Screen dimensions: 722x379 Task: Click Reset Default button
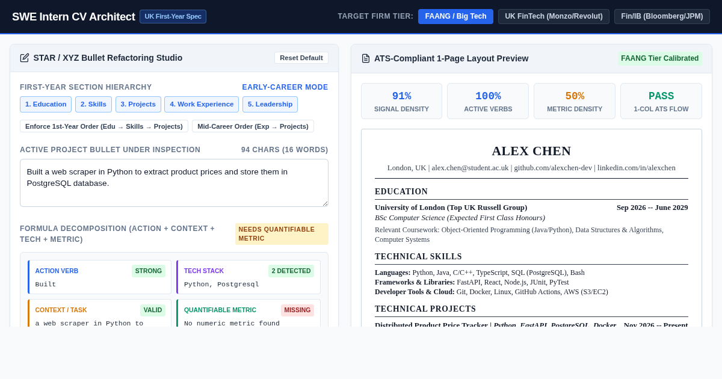pyautogui.click(x=301, y=58)
